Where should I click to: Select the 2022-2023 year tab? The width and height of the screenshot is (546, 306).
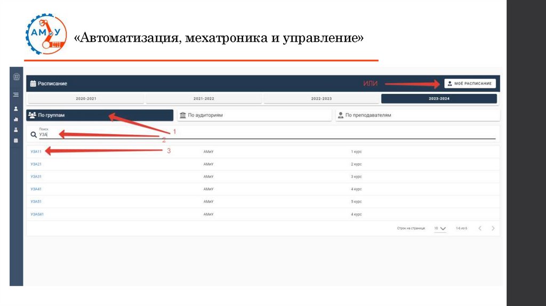322,99
